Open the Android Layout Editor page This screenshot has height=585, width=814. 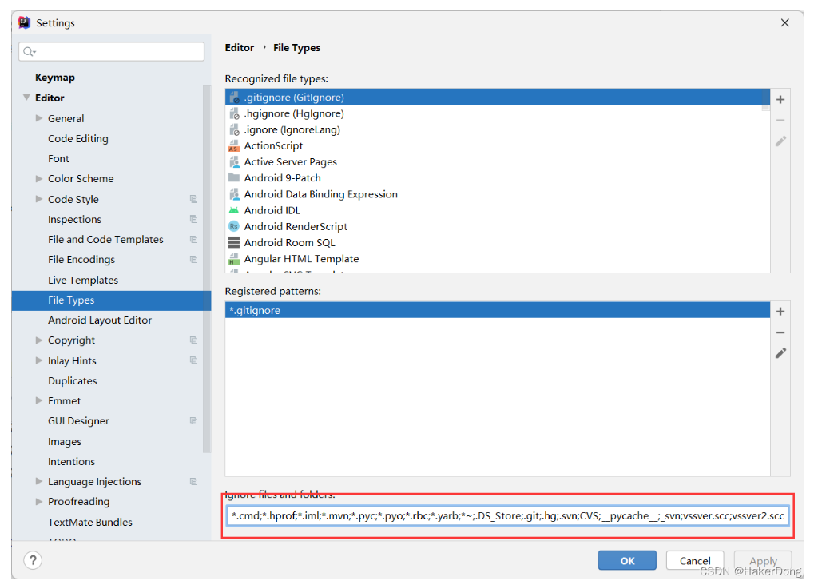click(100, 320)
